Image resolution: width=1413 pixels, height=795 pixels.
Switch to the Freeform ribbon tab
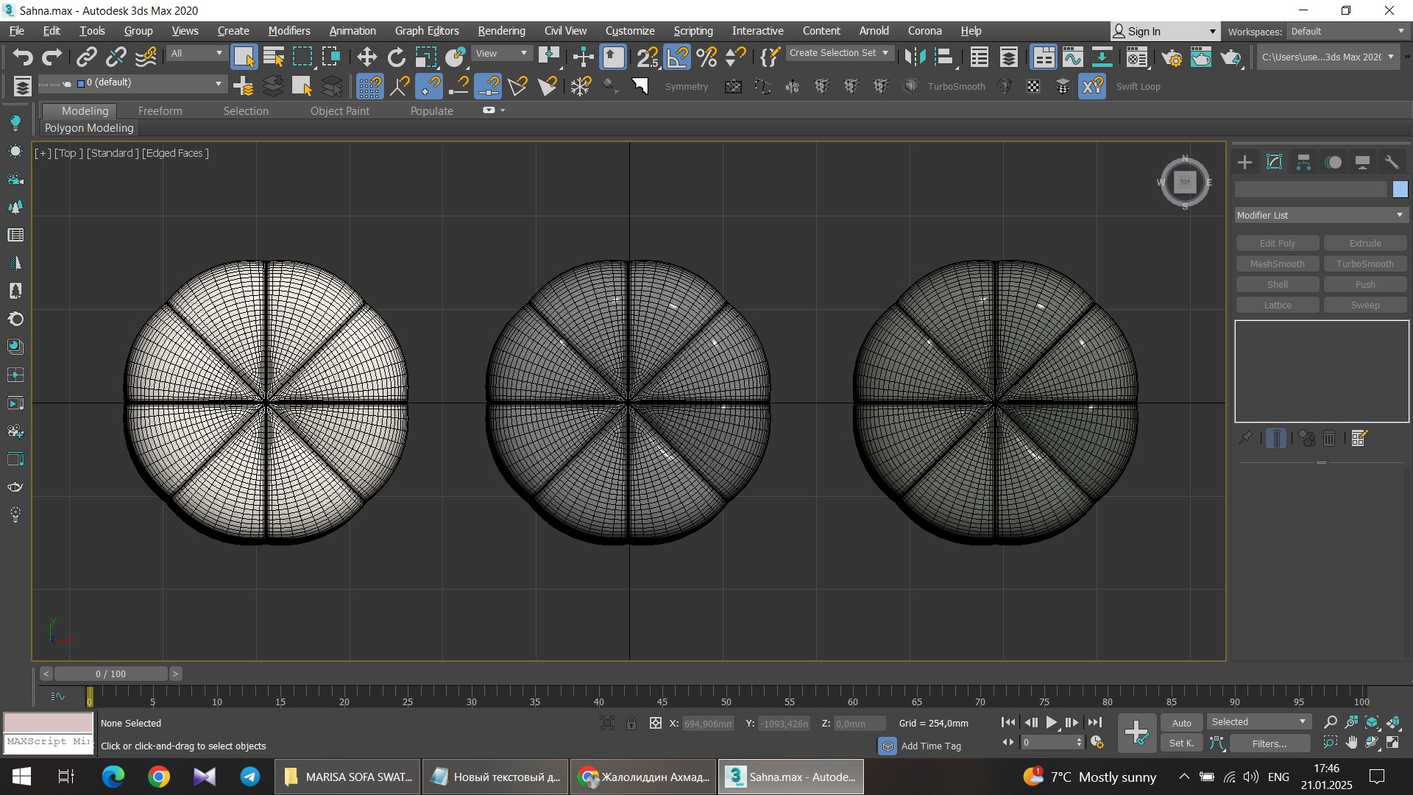click(x=160, y=110)
